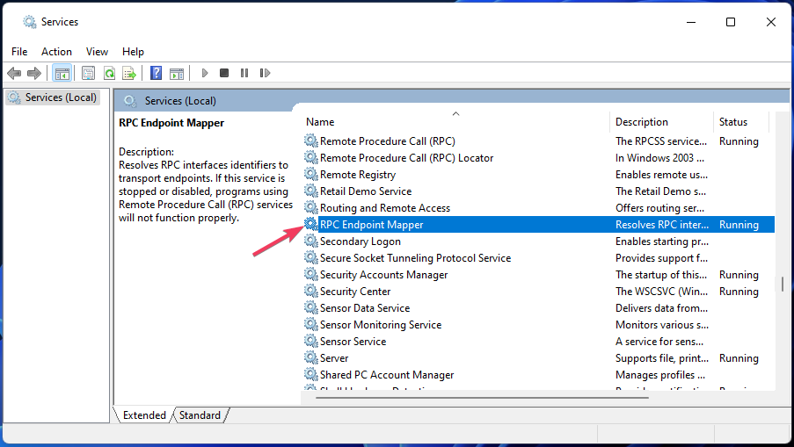This screenshot has height=447, width=794.
Task: Click the gear icon of Server service
Action: point(311,357)
